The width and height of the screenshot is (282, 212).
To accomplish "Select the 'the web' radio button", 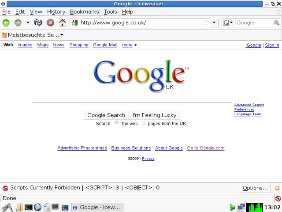I will 117,123.
